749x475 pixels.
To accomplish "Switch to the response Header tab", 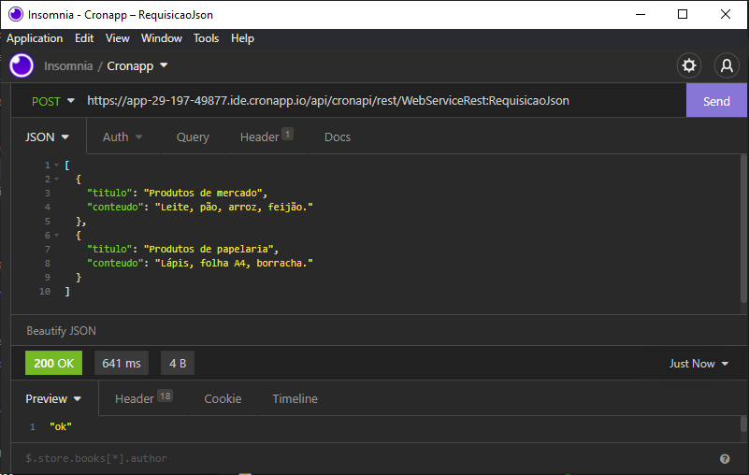I will pyautogui.click(x=143, y=398).
